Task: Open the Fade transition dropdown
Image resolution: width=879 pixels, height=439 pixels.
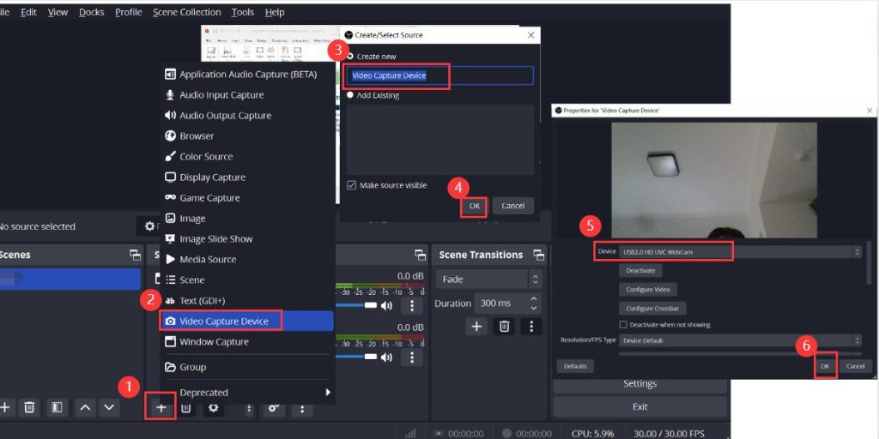Action: [x=488, y=280]
